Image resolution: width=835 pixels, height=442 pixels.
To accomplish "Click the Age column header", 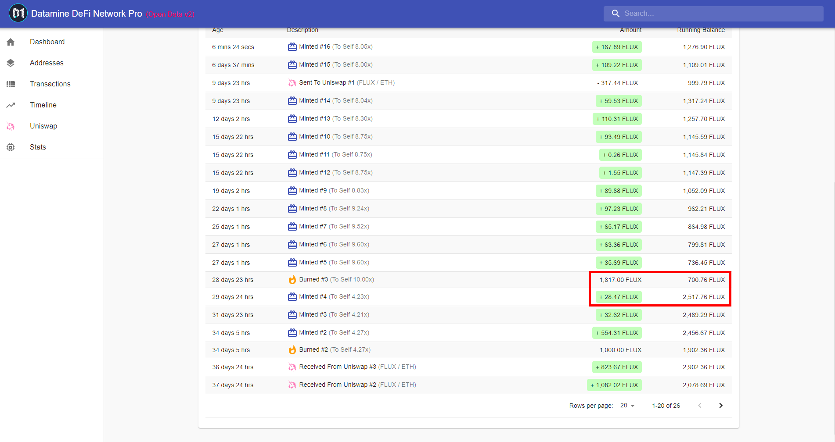I will click(218, 30).
